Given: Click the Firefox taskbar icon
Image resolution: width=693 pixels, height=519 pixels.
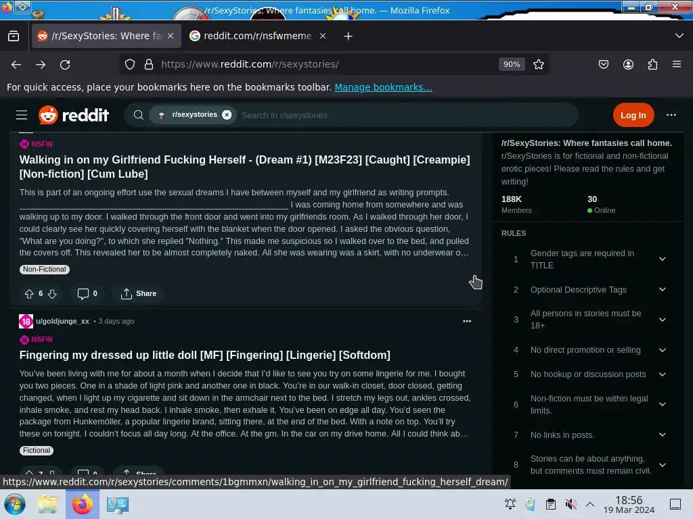Looking at the screenshot, I should click(82, 504).
